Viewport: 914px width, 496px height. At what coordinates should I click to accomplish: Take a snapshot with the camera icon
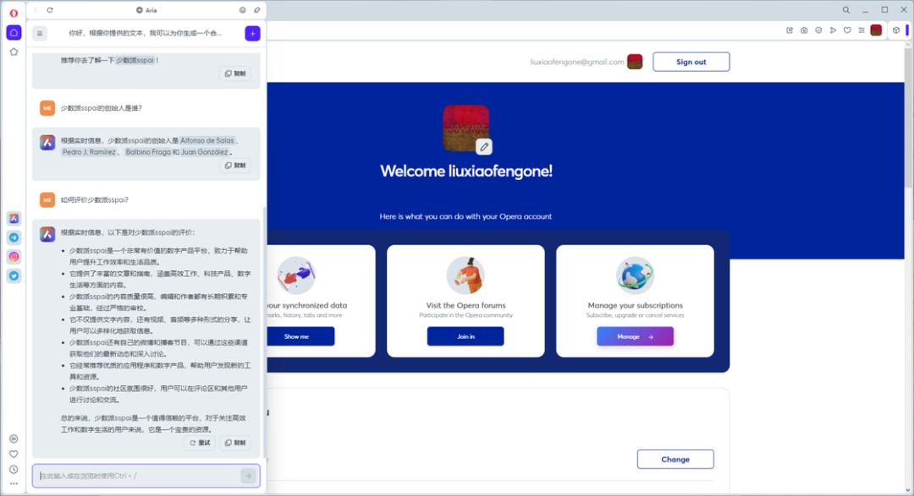[x=804, y=30]
